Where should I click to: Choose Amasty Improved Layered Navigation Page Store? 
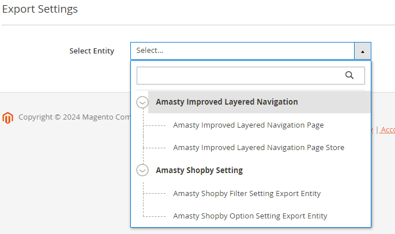click(x=259, y=147)
